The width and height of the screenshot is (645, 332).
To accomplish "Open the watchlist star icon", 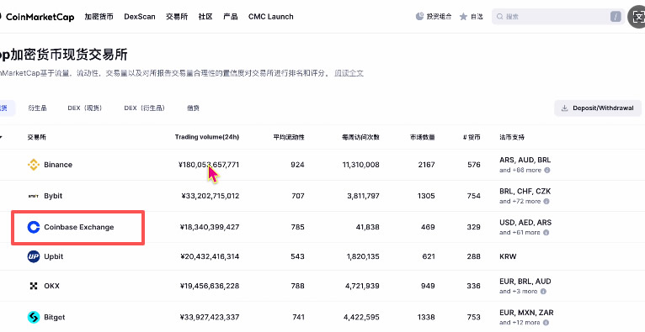I will coord(463,17).
